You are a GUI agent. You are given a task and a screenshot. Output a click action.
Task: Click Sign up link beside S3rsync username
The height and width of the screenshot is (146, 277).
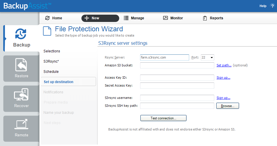[224, 98]
